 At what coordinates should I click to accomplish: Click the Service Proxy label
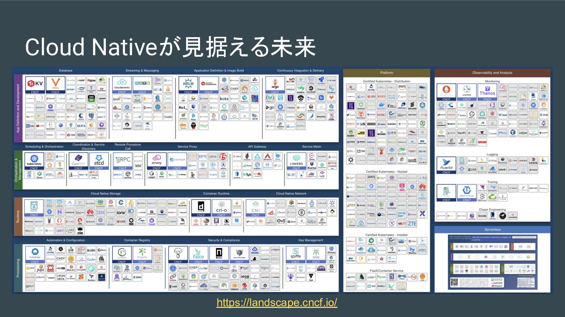click(188, 147)
